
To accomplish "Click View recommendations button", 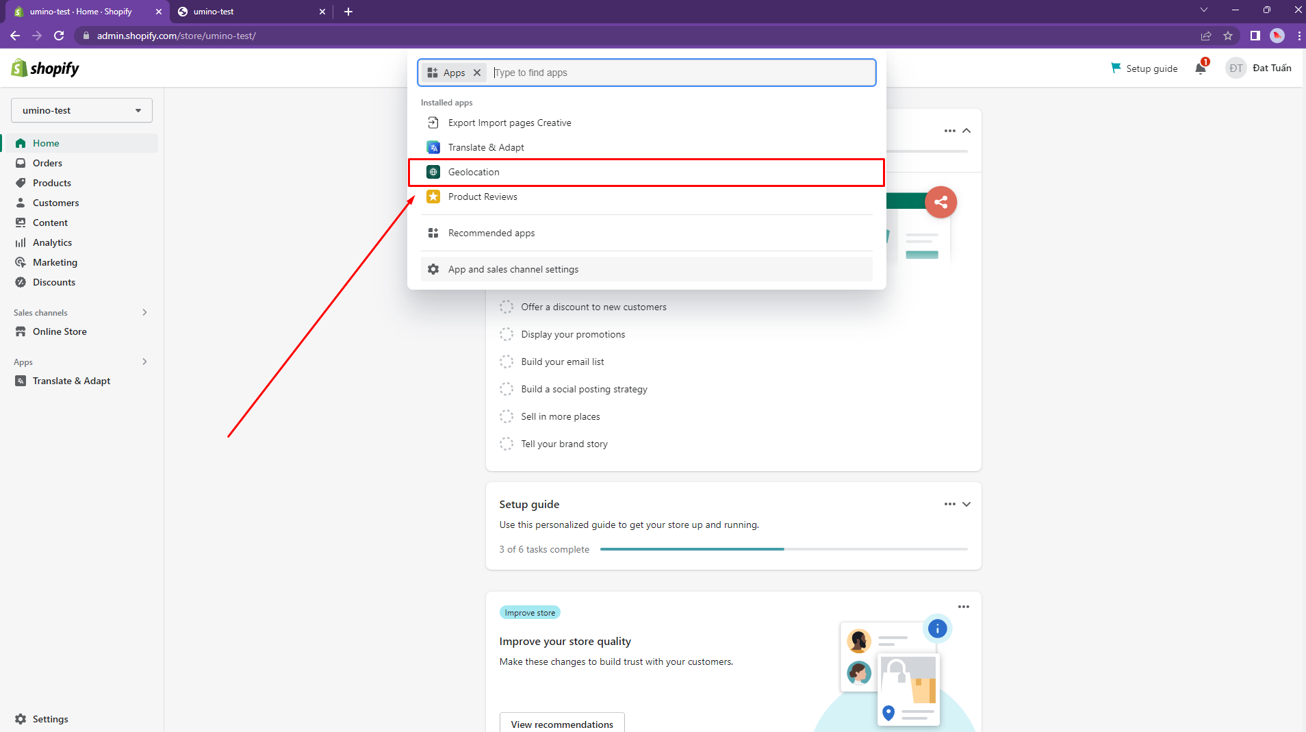I will (x=562, y=723).
